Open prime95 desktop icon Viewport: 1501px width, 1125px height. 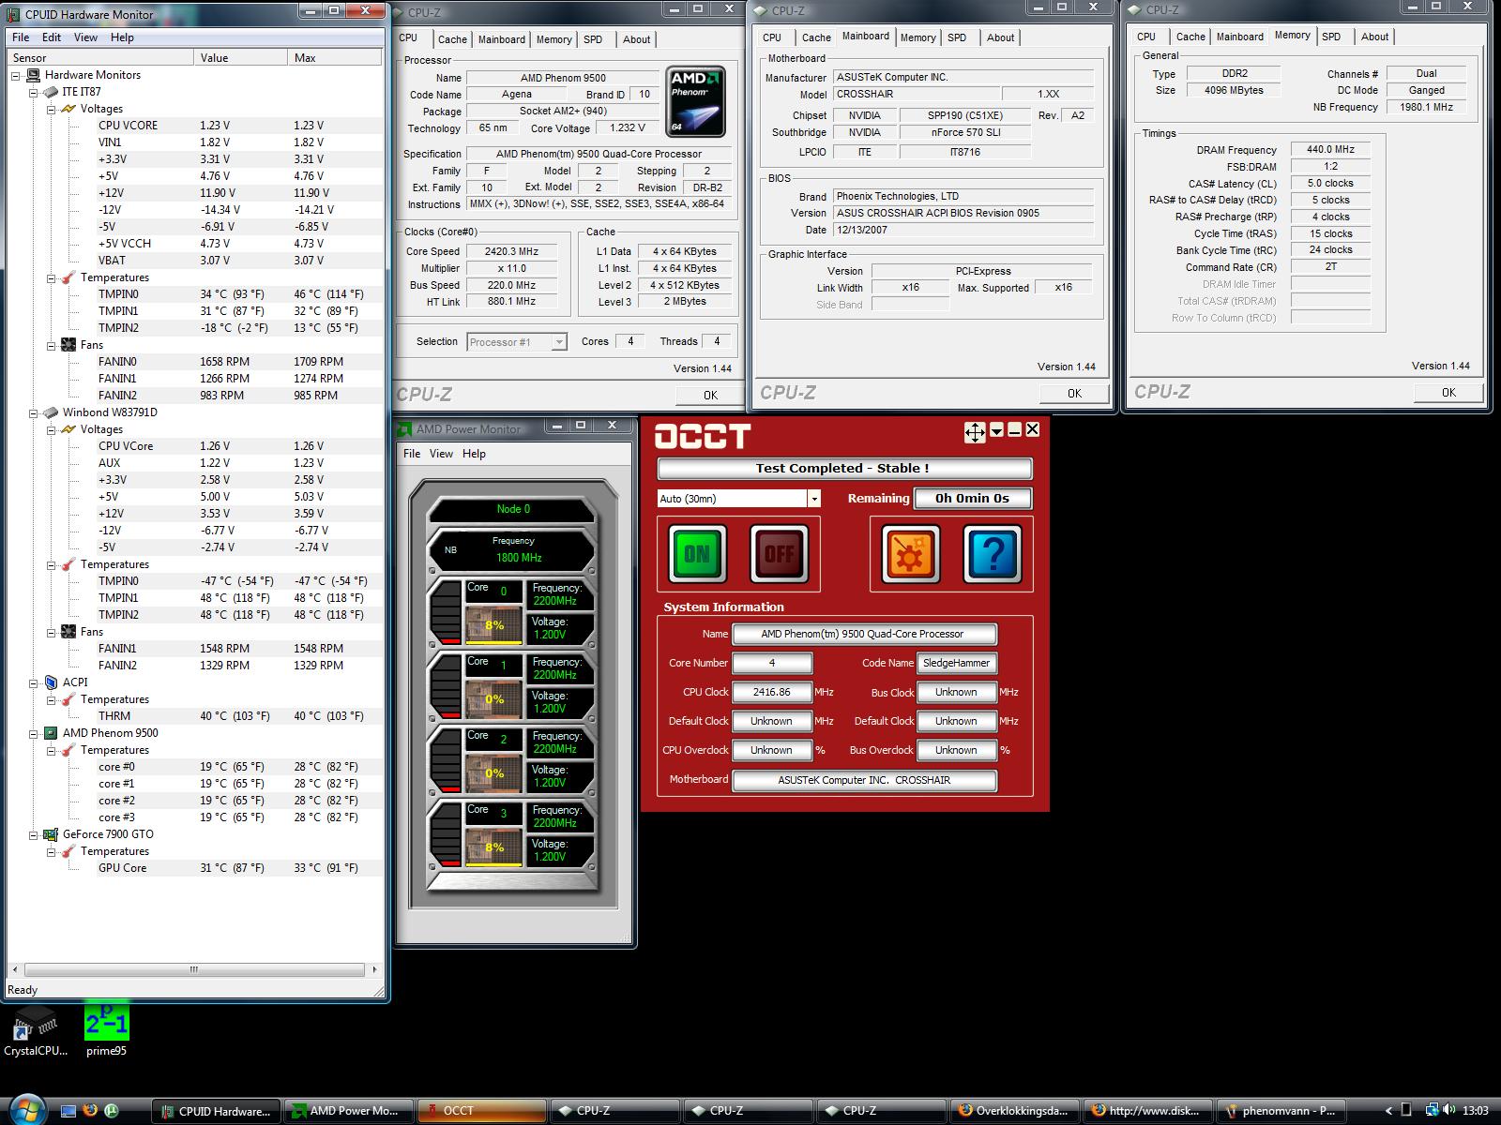[106, 1030]
